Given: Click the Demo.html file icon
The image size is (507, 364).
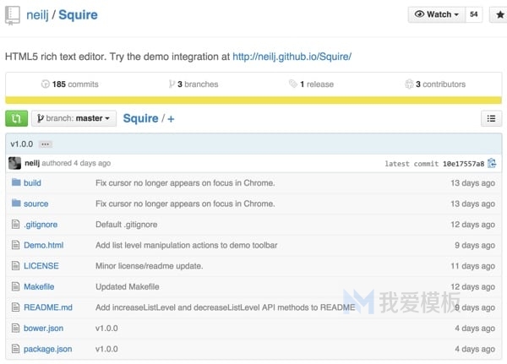Looking at the screenshot, I should tap(15, 245).
